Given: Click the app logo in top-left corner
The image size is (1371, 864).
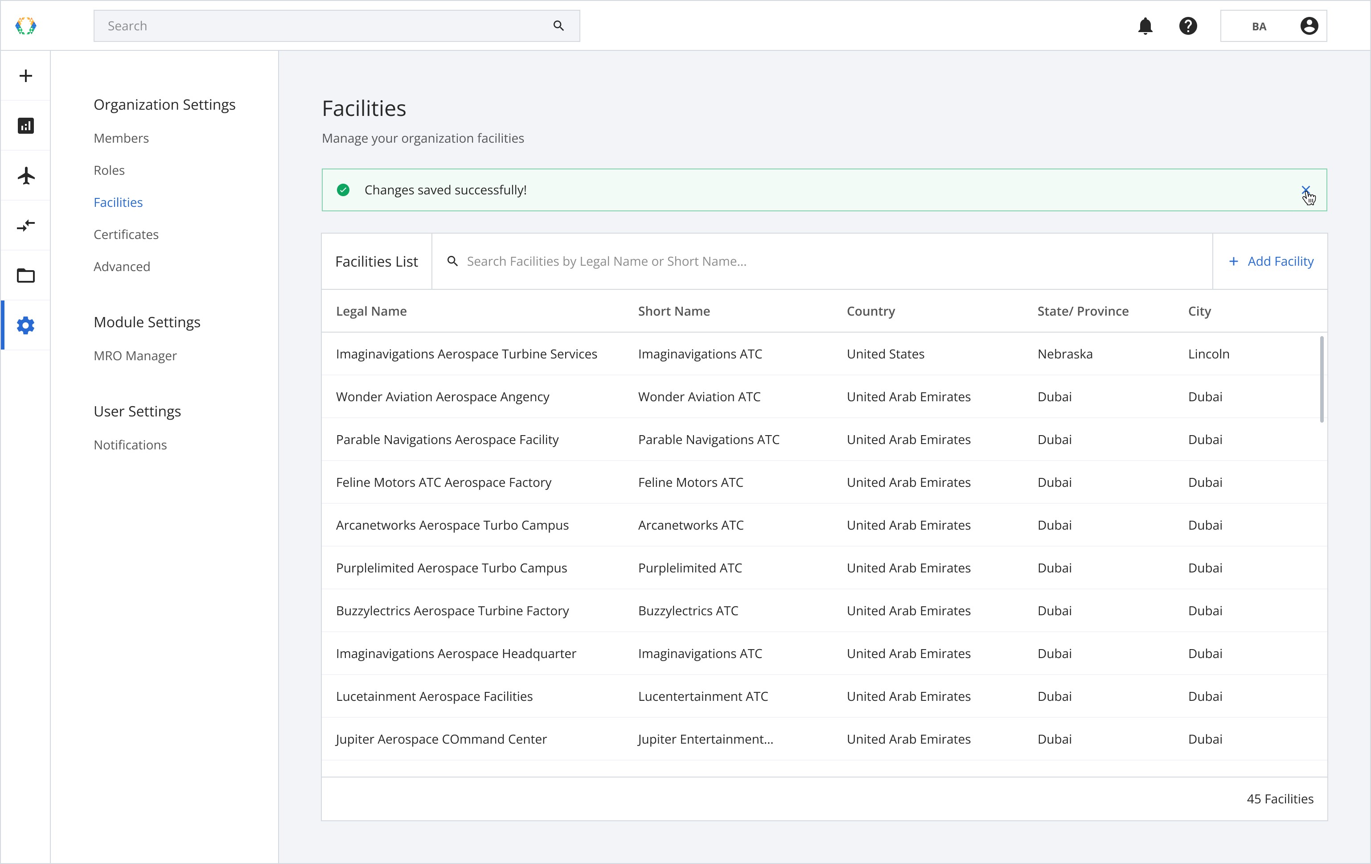Looking at the screenshot, I should pyautogui.click(x=25, y=25).
